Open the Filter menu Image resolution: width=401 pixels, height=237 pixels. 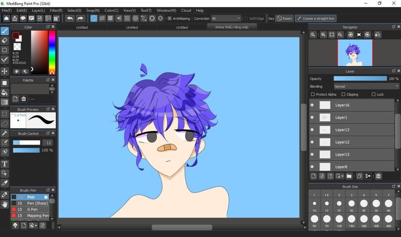56,11
